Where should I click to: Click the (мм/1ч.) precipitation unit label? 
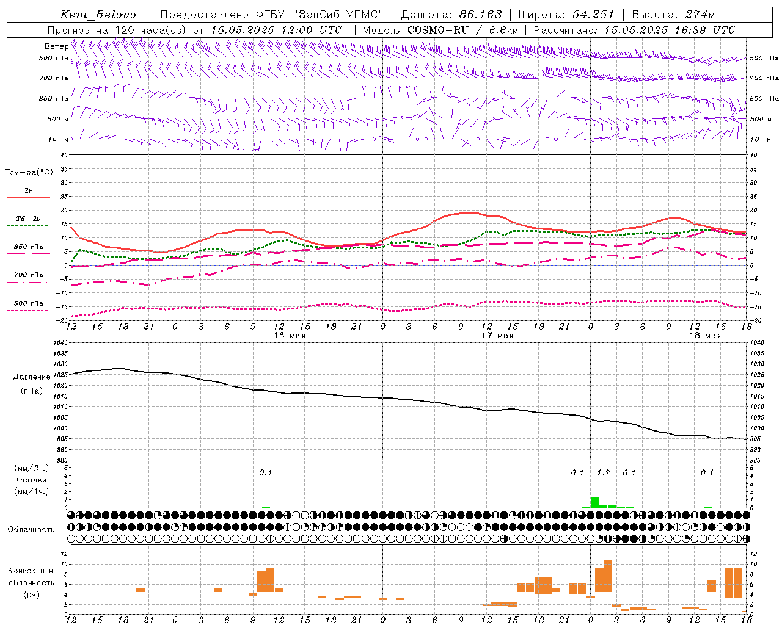(x=31, y=491)
